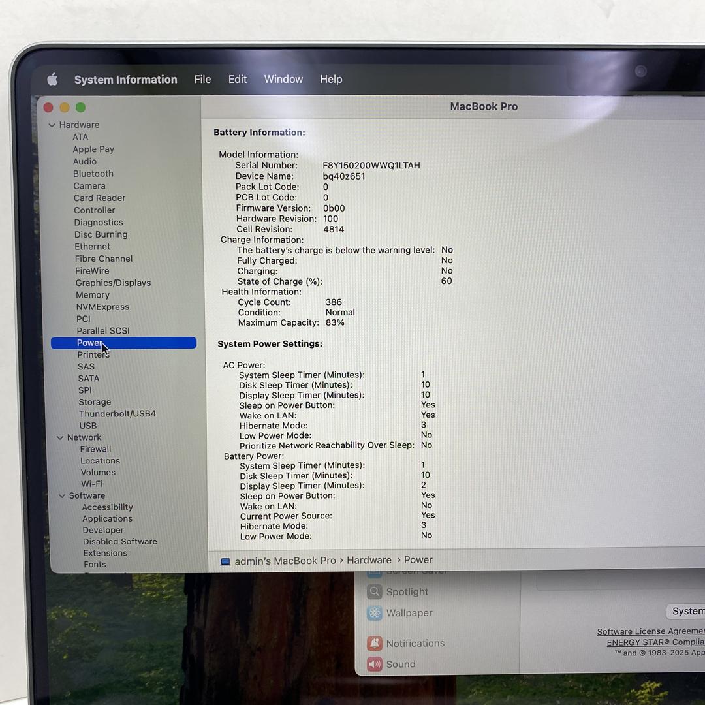Select Parallel SCSI in the sidebar
705x705 pixels.
(103, 330)
